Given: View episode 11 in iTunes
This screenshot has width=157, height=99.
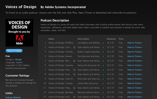Looking at the screenshot, I should click(135, 88).
